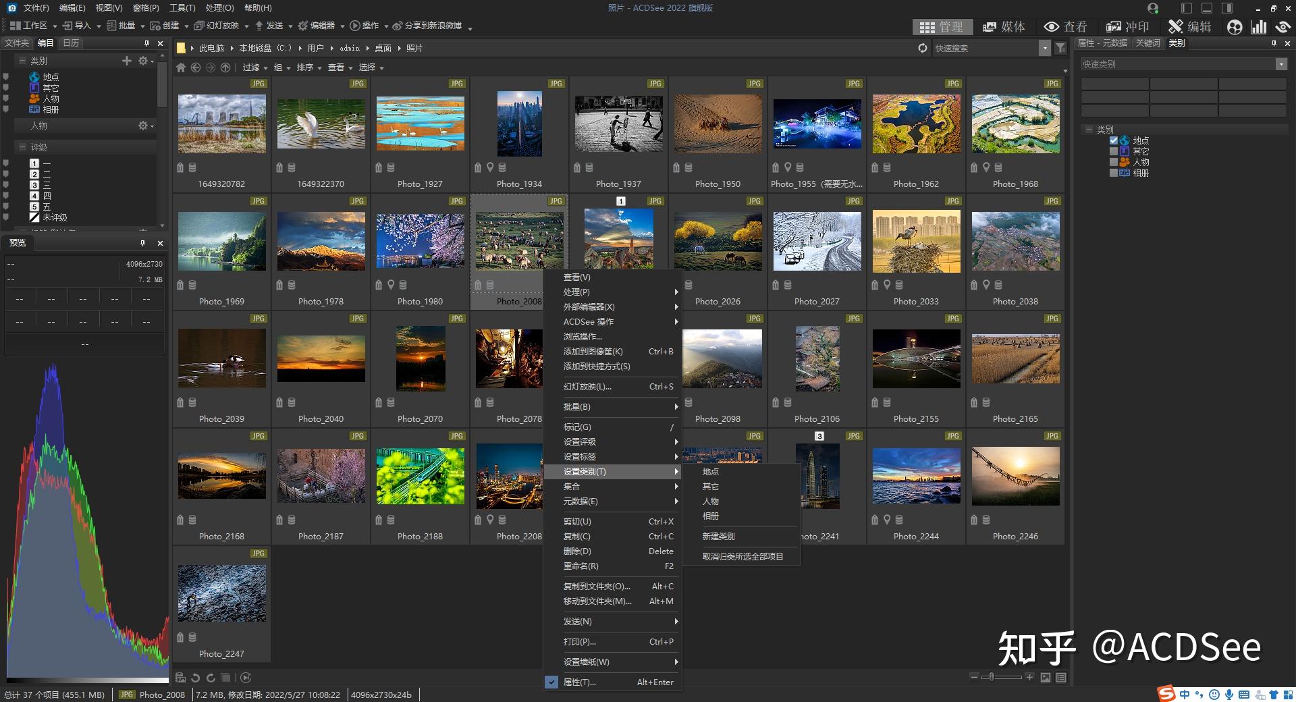Select the Photo_1927 thumbnail
The image size is (1296, 702).
tap(420, 124)
